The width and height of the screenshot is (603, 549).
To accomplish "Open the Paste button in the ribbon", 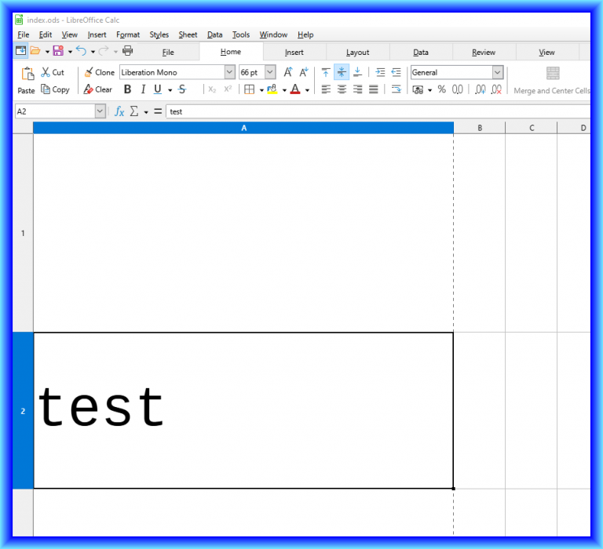I will 27,80.
